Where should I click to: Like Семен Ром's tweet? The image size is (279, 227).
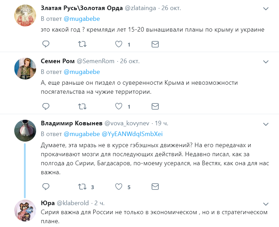119,106
